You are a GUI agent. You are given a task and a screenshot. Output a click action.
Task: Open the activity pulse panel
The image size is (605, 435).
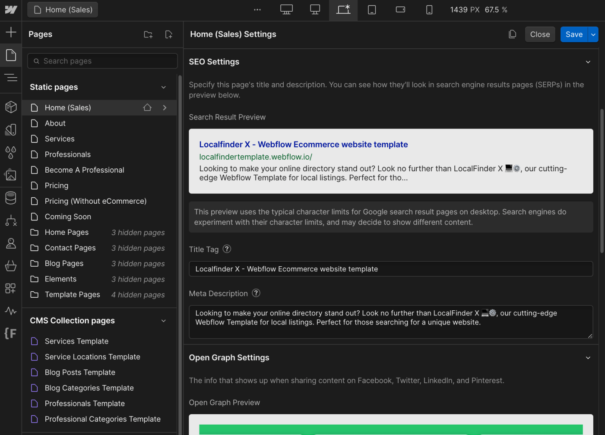[x=11, y=311]
